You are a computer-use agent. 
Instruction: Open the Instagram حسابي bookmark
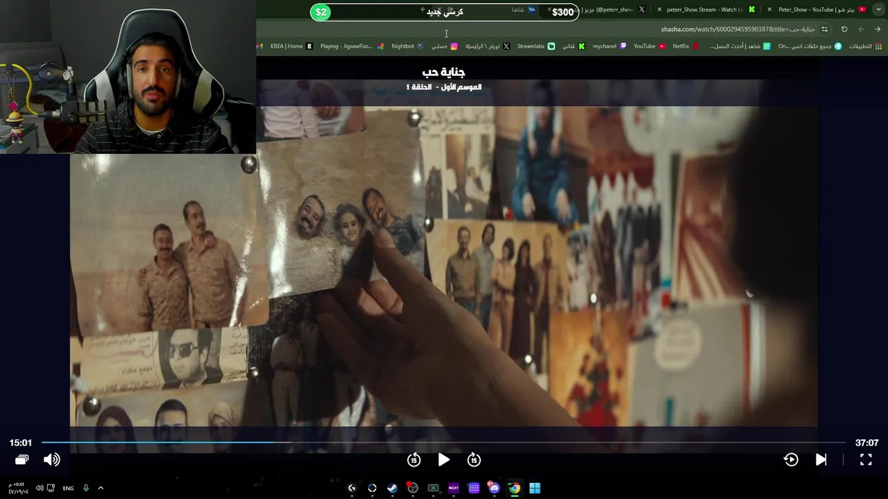pyautogui.click(x=445, y=46)
